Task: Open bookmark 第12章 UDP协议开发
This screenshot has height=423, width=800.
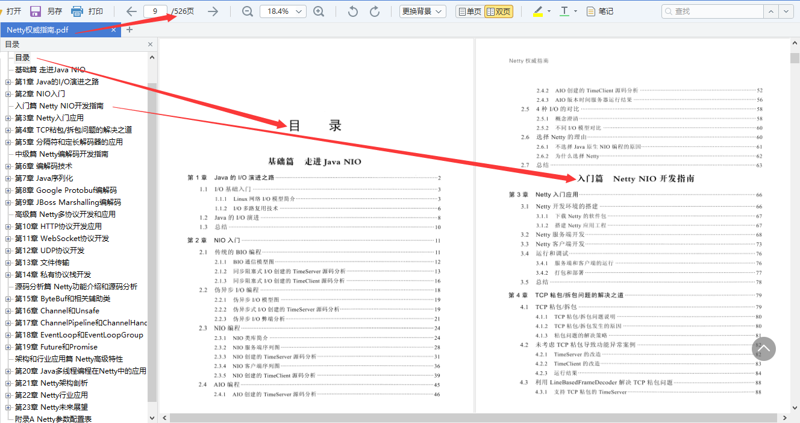Action: coord(50,250)
